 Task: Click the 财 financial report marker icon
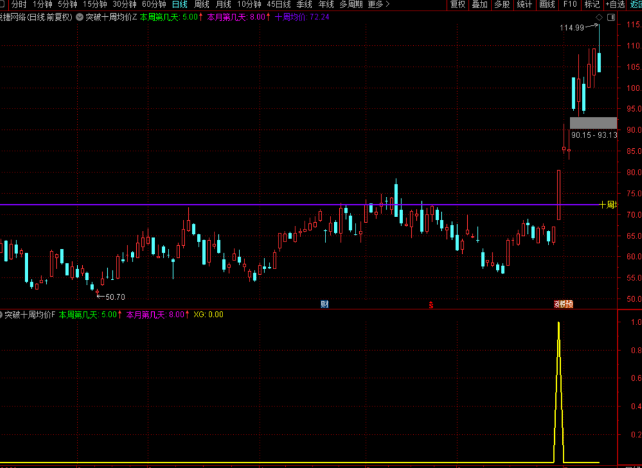pyautogui.click(x=324, y=304)
